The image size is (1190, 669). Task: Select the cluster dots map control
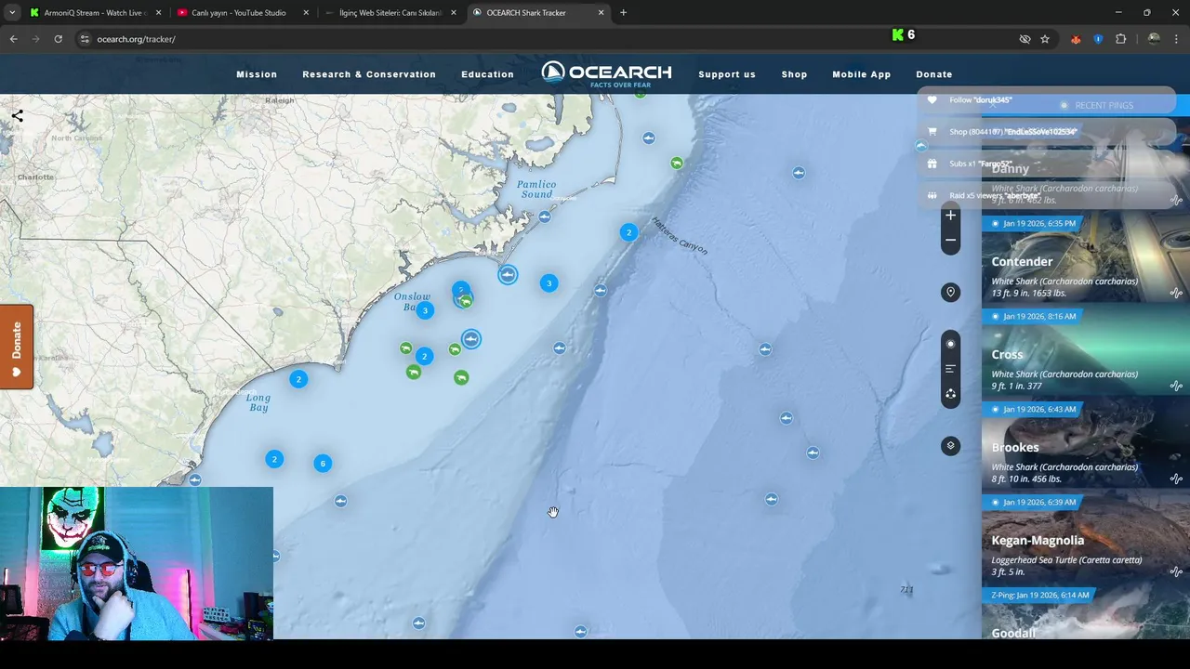click(950, 394)
